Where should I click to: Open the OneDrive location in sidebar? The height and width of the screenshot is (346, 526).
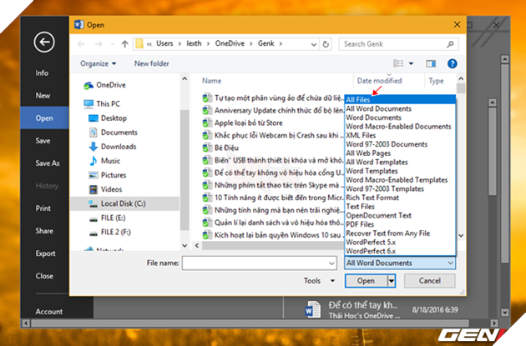pos(110,86)
